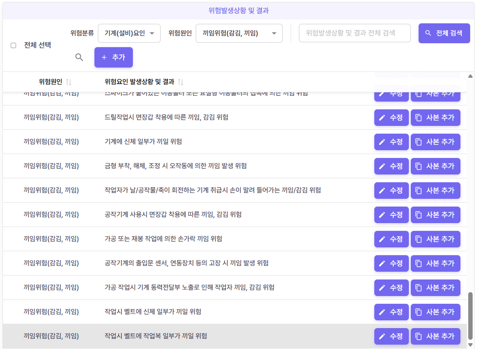
Task: Click sort icon next to 위험원인 column header
Action: tap(69, 82)
